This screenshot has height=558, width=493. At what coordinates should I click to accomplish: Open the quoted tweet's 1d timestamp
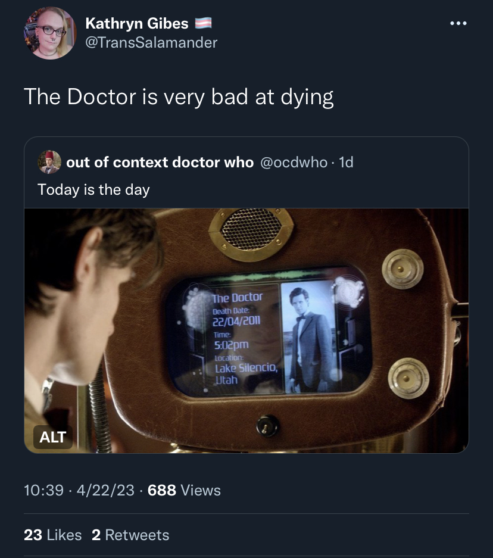(346, 163)
